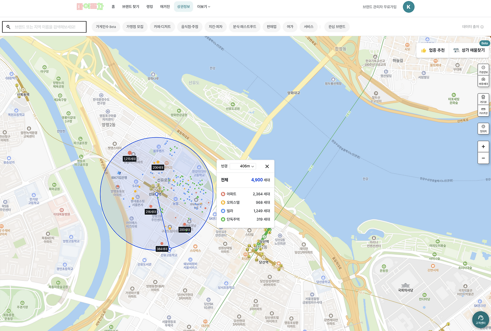Expand the 406m radius dropdown

pyautogui.click(x=243, y=166)
